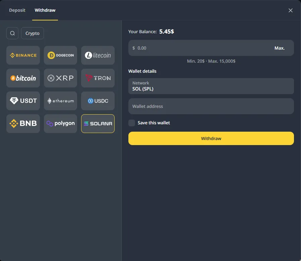Screen dimensions: 301x261
Task: Focus the withdrawal amount field
Action: (211, 48)
